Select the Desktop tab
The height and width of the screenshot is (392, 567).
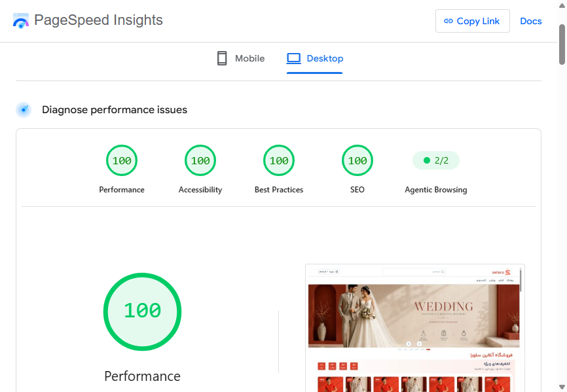[314, 58]
